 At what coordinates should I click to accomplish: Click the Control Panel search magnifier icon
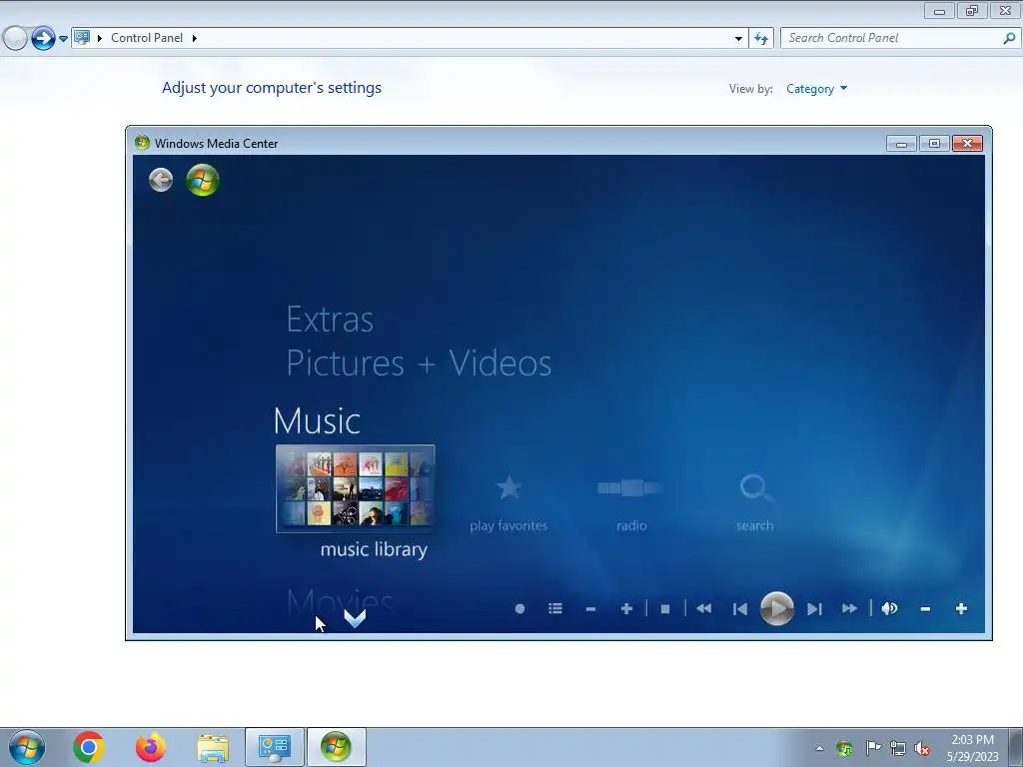[x=1009, y=38]
